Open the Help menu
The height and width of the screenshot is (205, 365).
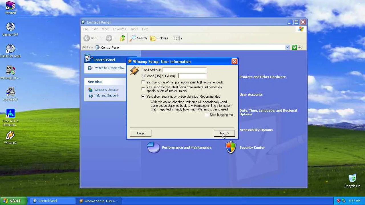(x=145, y=29)
